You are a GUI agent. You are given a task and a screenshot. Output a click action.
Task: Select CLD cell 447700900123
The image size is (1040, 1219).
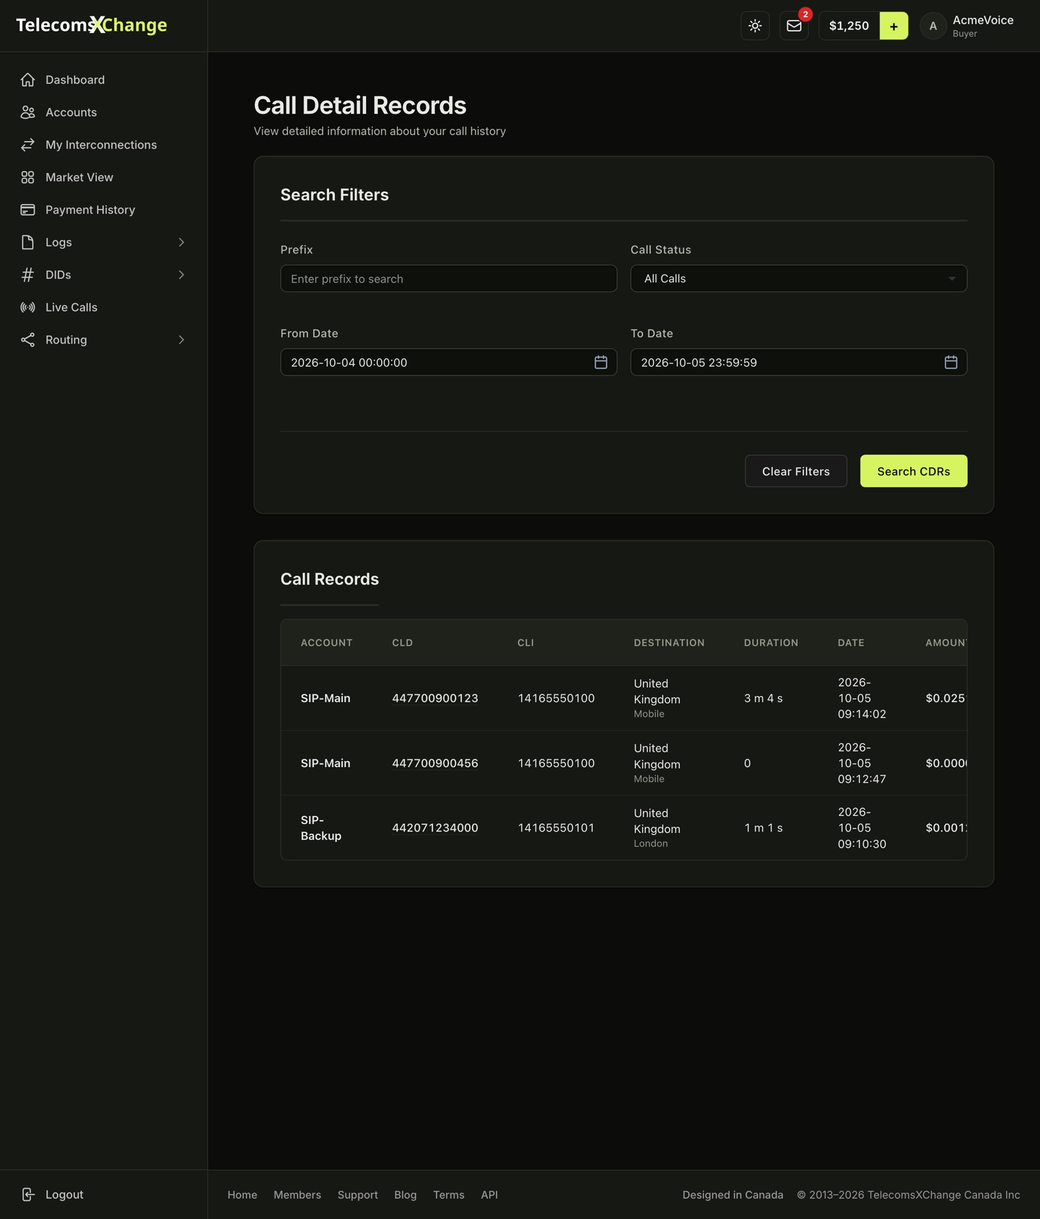[435, 698]
